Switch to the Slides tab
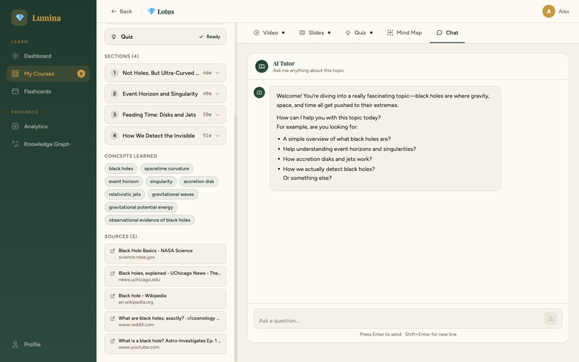Viewport: 579px width, 362px height. 315,32
